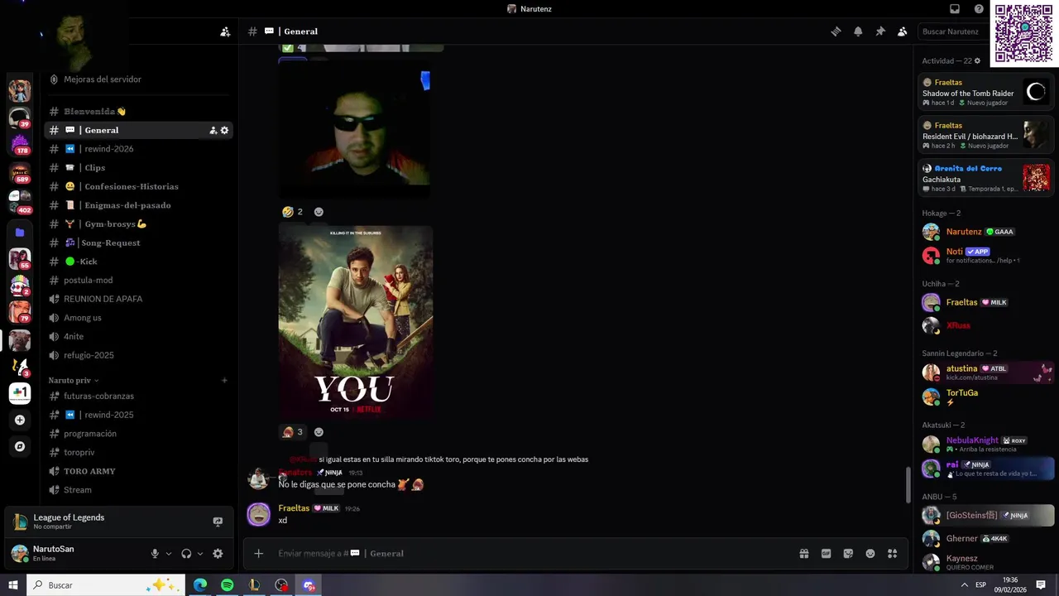Click the gift icon in message bar
Screen dimensions: 1059x596
(803, 554)
